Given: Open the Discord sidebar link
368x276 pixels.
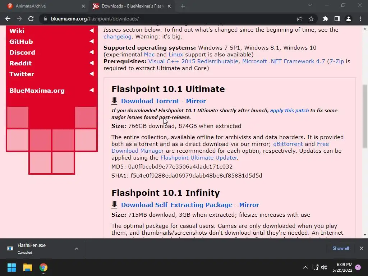Looking at the screenshot, I should [x=22, y=52].
